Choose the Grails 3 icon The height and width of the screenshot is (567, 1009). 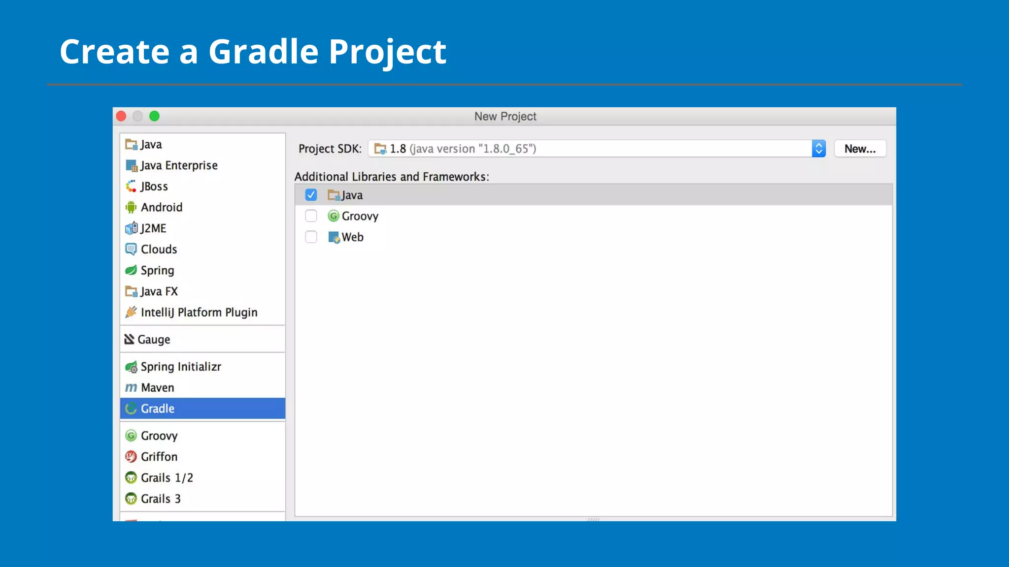pyautogui.click(x=131, y=499)
